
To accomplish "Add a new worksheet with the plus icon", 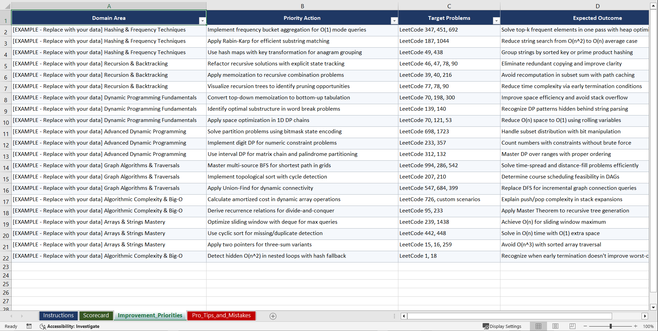I will (273, 316).
